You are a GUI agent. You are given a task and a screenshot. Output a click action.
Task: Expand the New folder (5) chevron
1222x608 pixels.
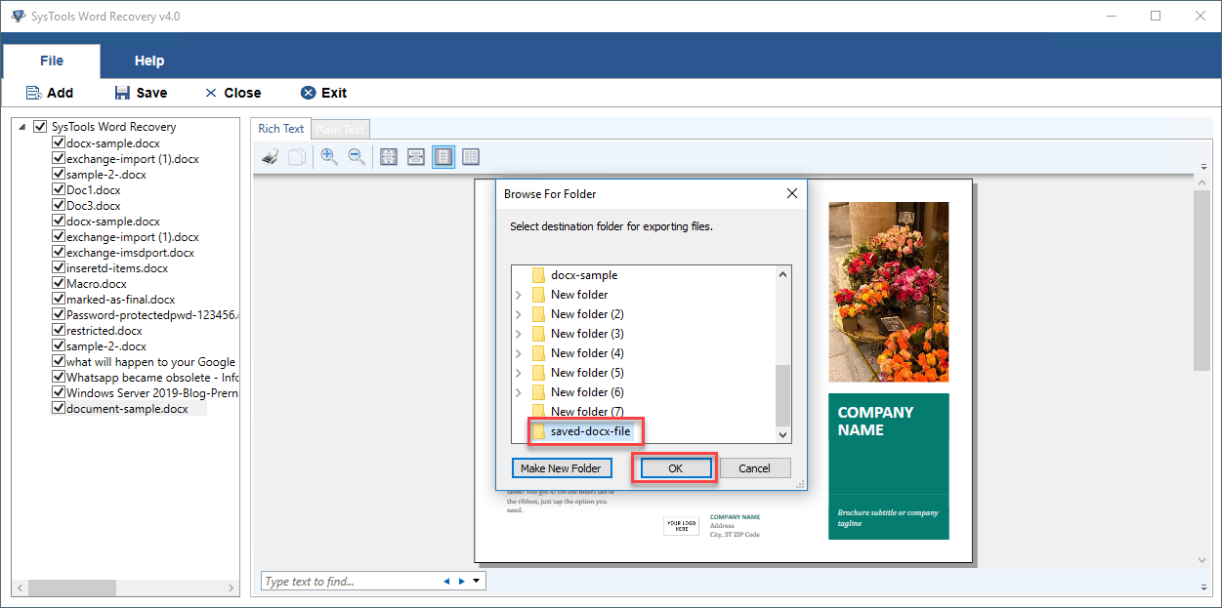point(518,372)
